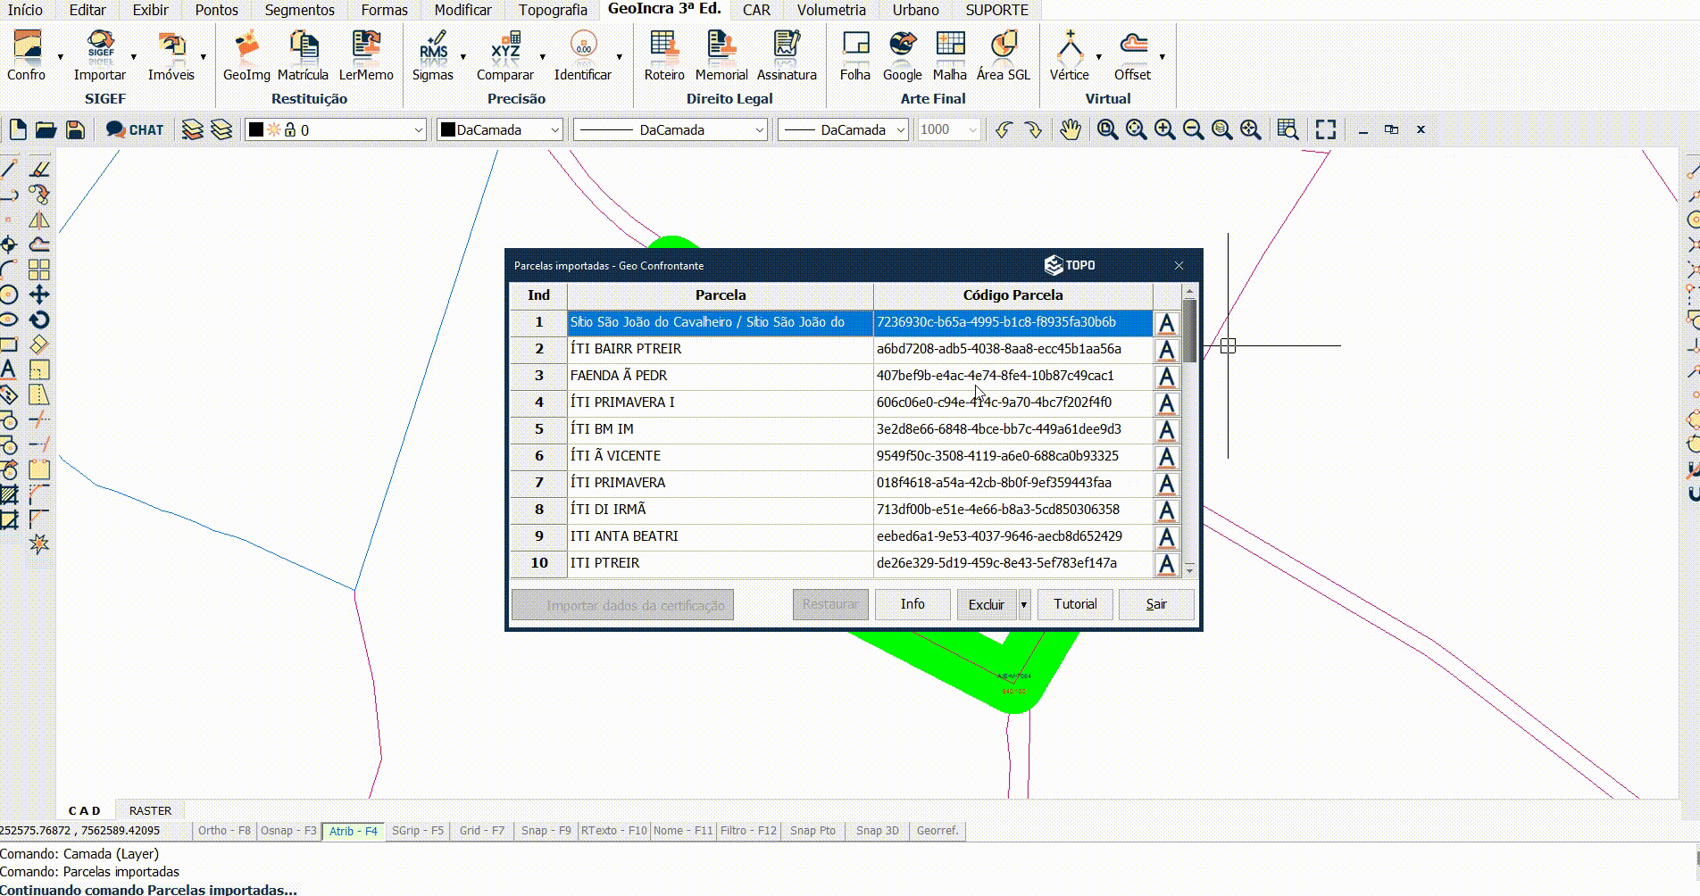Launch the GeoImg tool
Screen dimensions: 1700x896
pos(246,54)
